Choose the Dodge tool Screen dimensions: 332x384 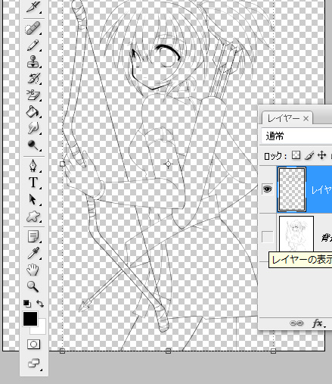(x=33, y=145)
